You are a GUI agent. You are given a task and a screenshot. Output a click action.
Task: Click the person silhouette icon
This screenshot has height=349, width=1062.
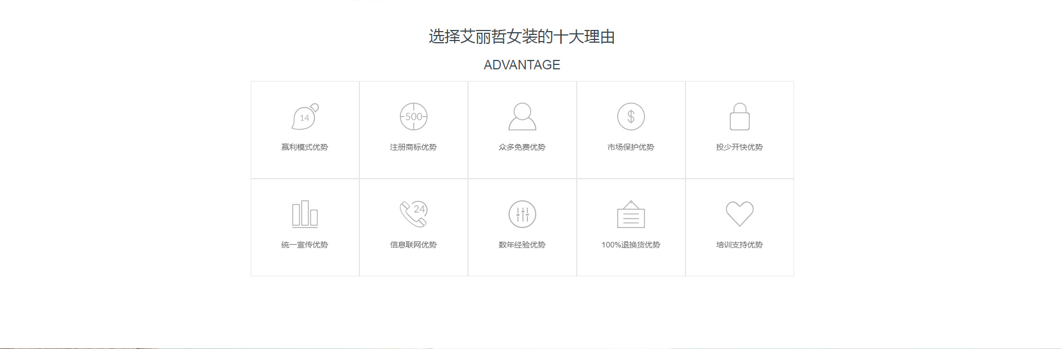[522, 117]
